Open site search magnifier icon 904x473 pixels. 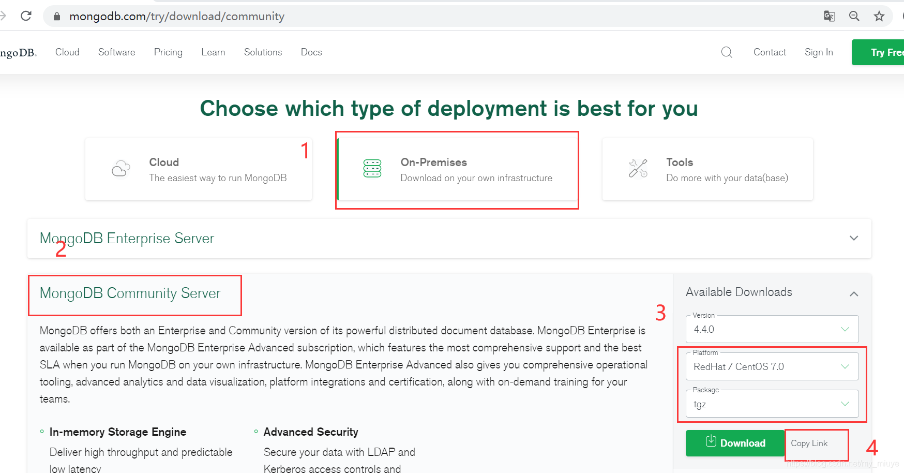point(727,52)
